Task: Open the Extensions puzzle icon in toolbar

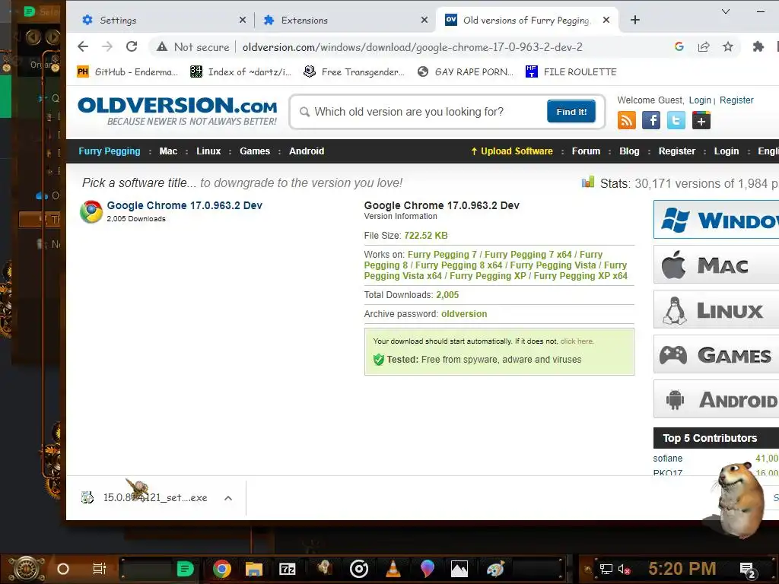Action: pos(758,46)
